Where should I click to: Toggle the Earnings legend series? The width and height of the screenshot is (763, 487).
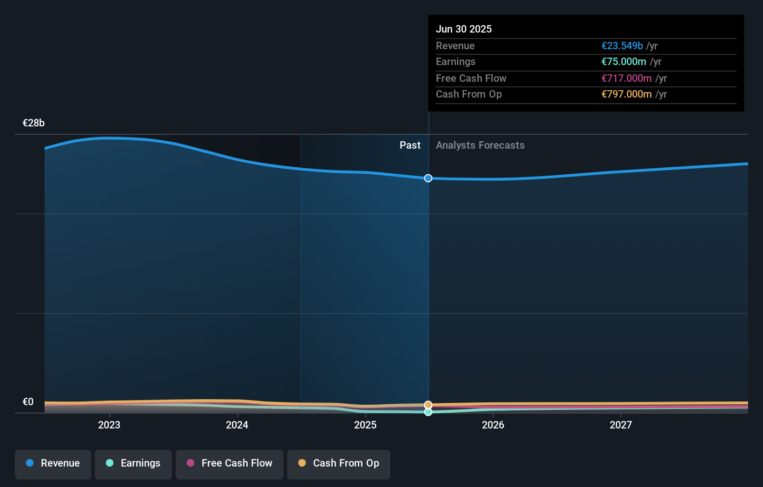[133, 464]
